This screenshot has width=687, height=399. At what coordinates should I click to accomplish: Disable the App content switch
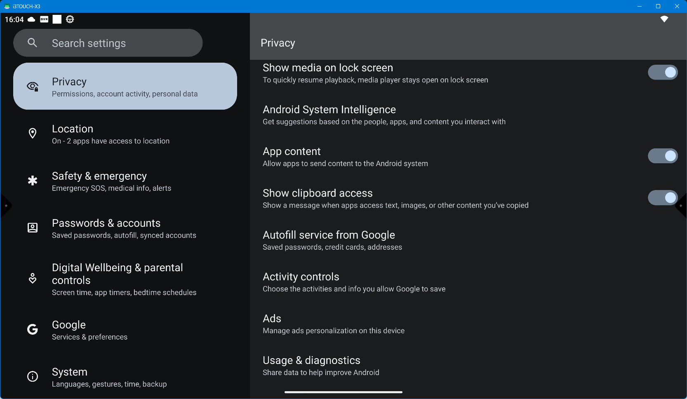coord(662,156)
